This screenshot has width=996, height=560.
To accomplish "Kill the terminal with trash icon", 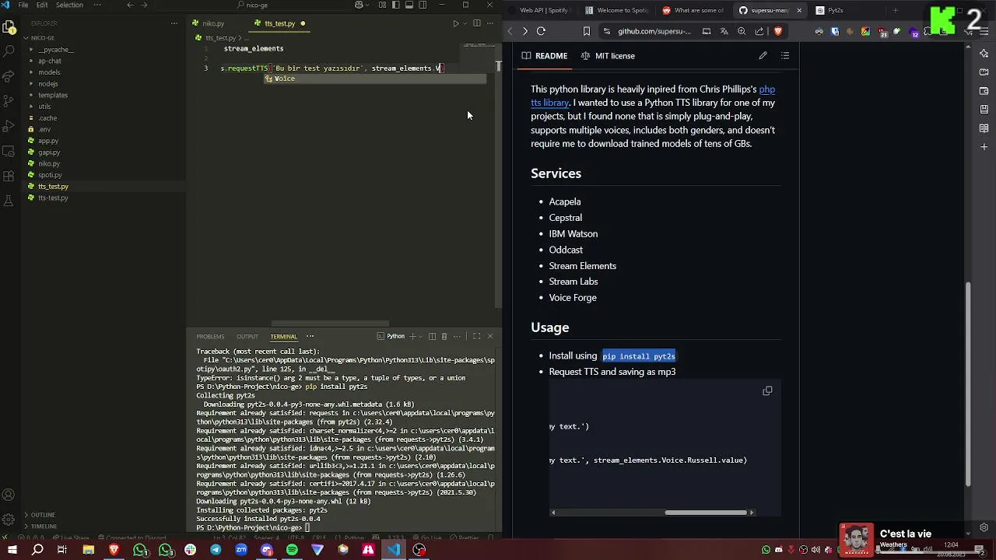I will [444, 336].
